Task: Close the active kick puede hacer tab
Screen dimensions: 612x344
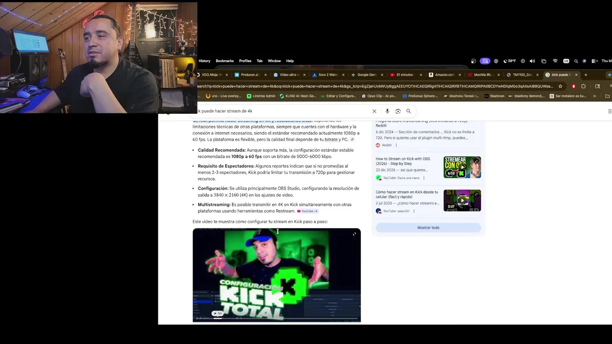Action: 576,75
